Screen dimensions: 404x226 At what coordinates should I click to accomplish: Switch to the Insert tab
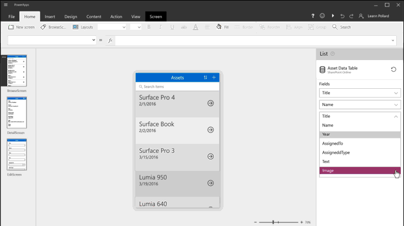50,17
